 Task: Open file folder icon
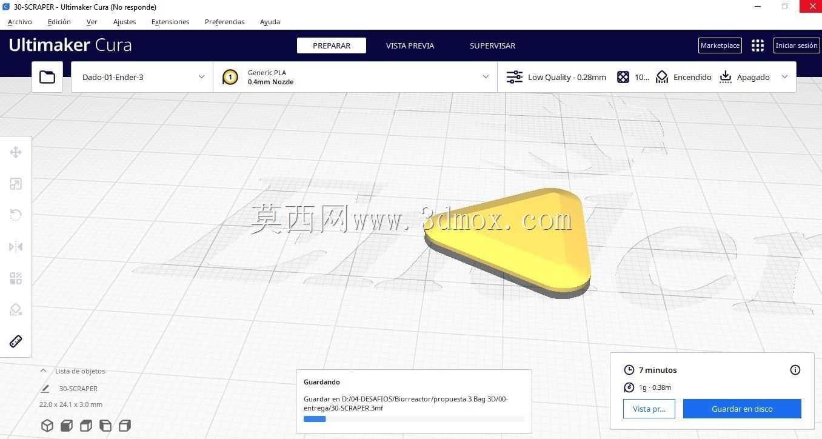(47, 77)
